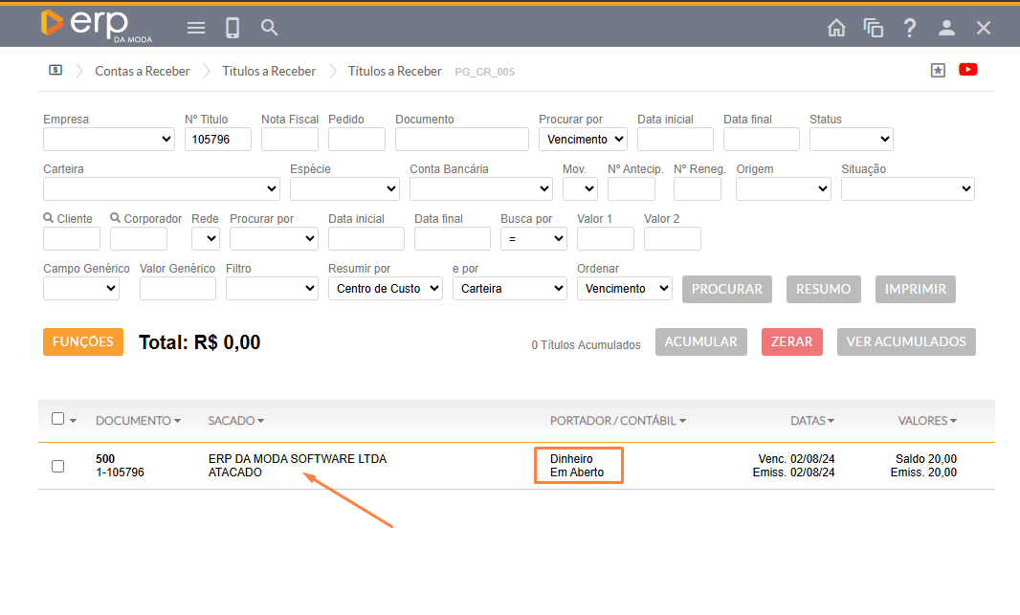Viewport: 1020px width, 615px height.
Task: Go to home via house icon
Action: 836,28
